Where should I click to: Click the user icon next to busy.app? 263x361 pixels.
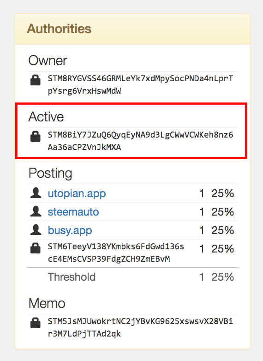pyautogui.click(x=36, y=230)
